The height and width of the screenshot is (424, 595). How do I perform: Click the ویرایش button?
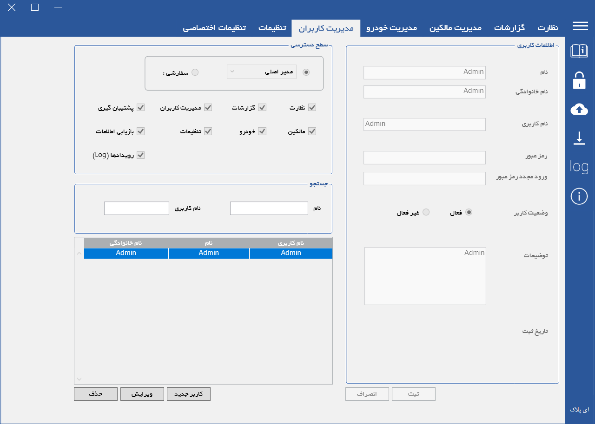coord(142,394)
